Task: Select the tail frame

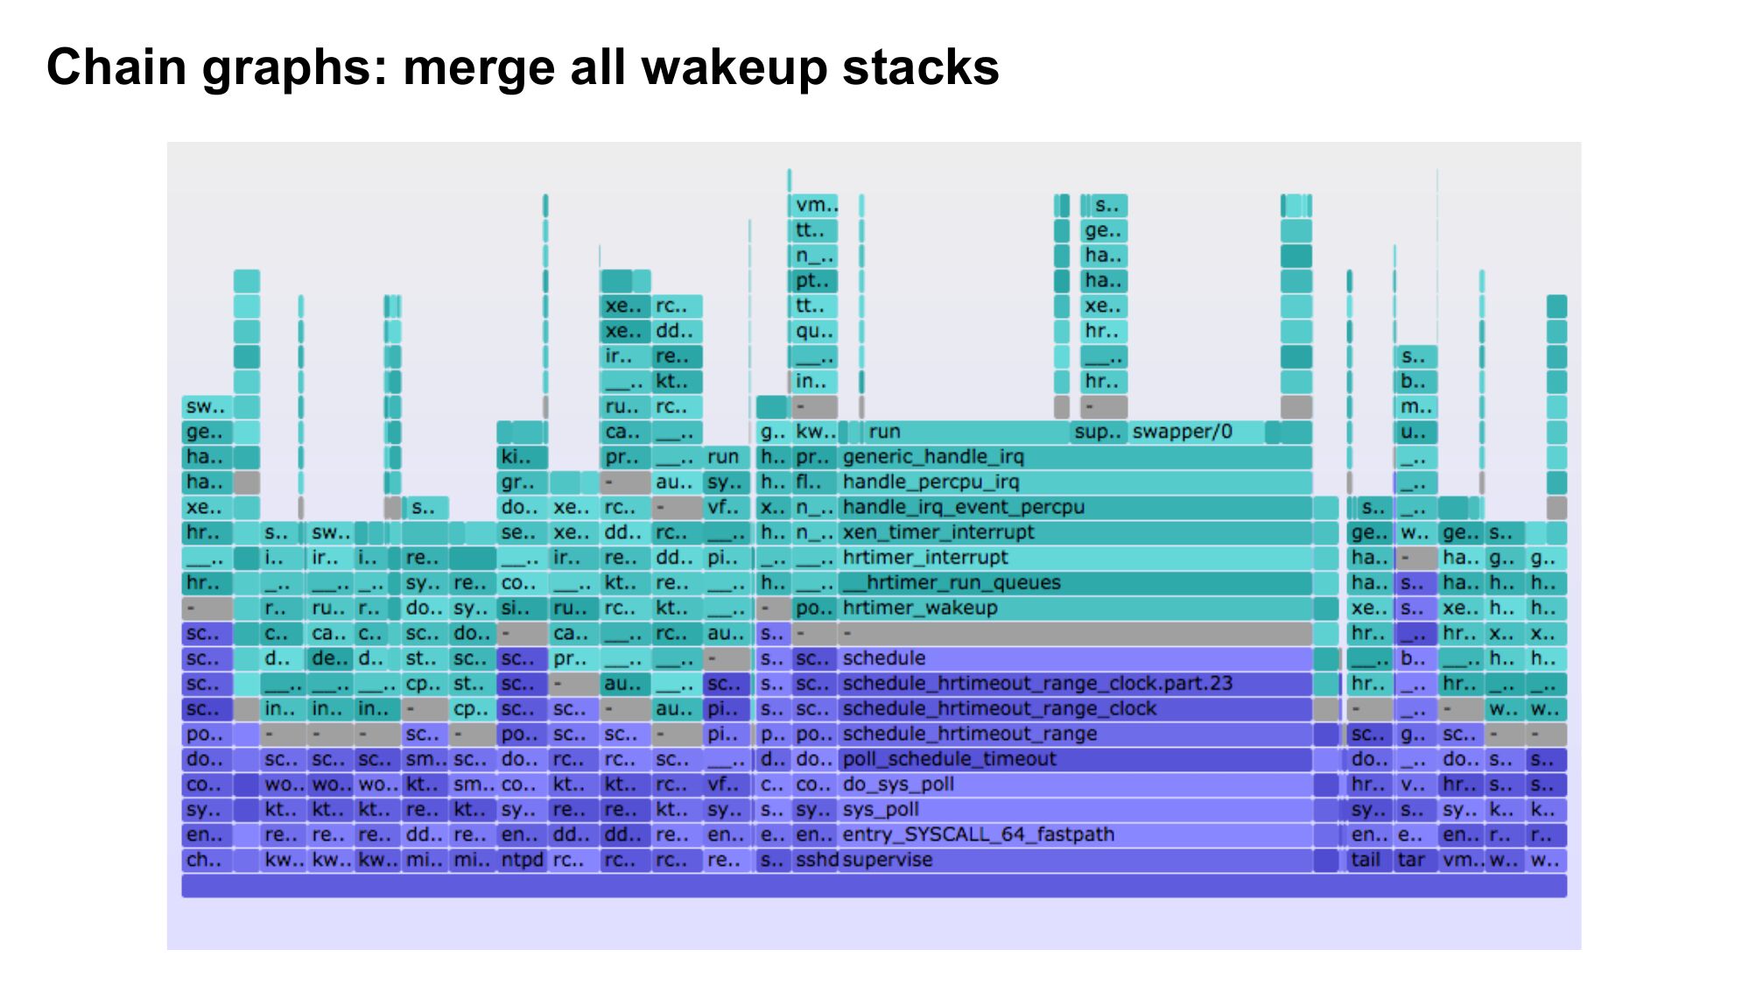Action: tap(1367, 861)
